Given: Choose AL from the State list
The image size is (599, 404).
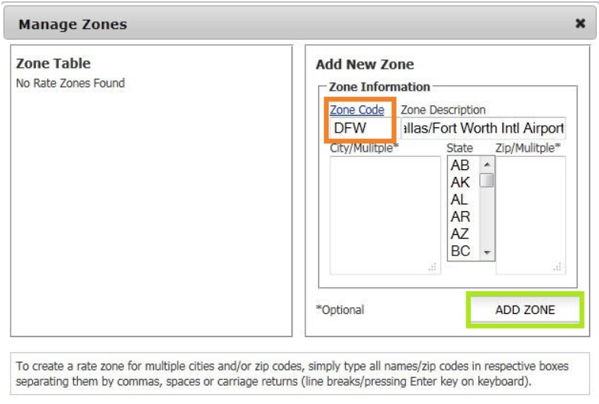Looking at the screenshot, I should pos(460,200).
